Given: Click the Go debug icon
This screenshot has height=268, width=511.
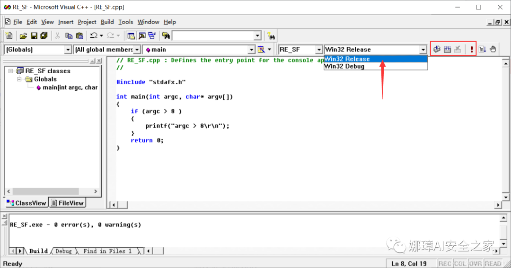Looking at the screenshot, I should coord(483,49).
